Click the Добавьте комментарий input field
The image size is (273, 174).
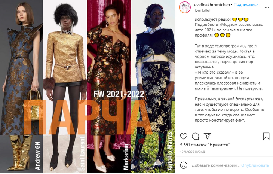pyautogui.click(x=216, y=165)
